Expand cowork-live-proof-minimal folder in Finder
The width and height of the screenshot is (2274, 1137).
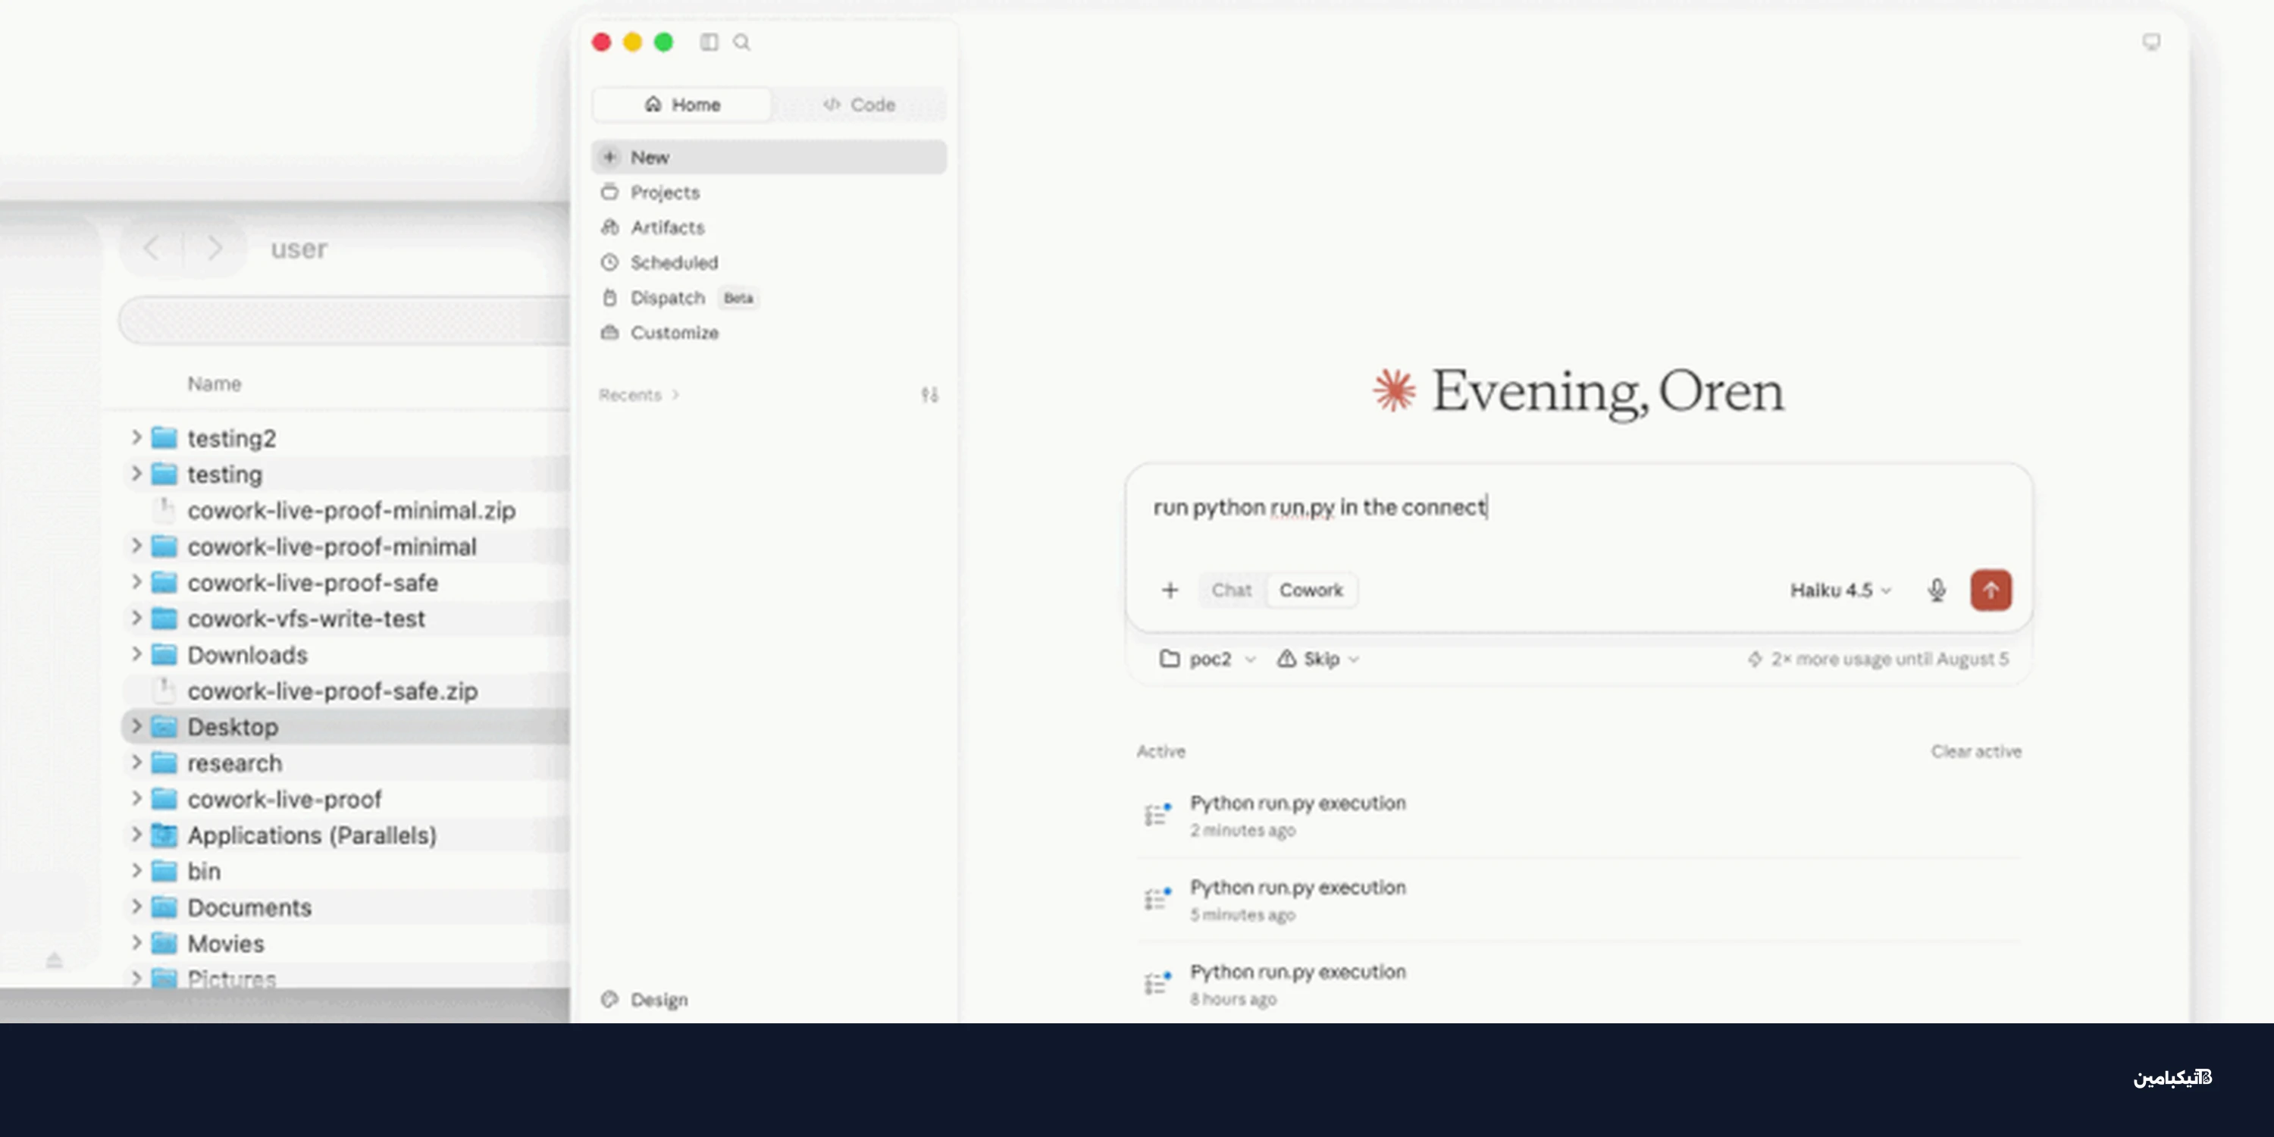tap(136, 546)
